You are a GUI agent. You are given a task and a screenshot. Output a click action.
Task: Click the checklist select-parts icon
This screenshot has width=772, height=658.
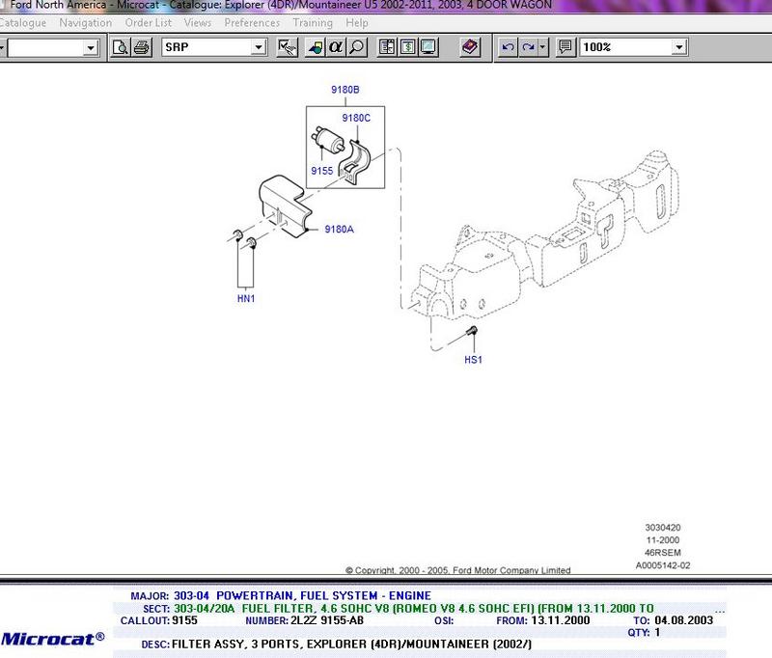click(287, 47)
